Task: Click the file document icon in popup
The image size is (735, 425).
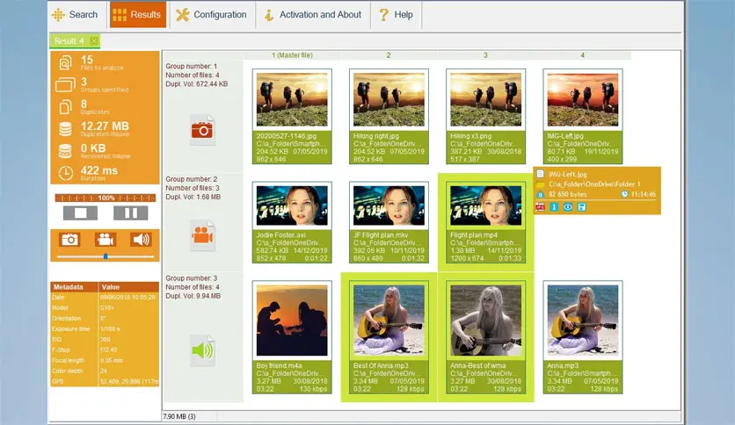Action: click(x=540, y=174)
